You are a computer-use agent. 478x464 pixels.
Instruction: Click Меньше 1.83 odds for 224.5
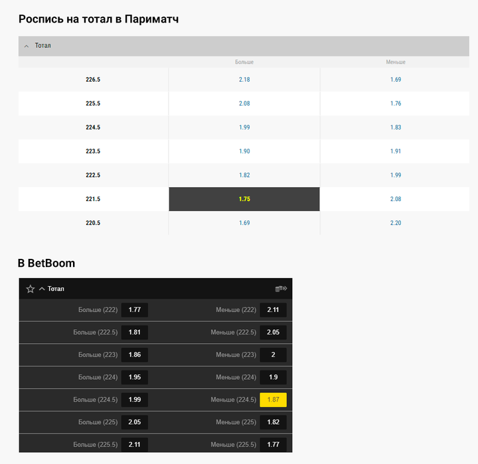(396, 127)
